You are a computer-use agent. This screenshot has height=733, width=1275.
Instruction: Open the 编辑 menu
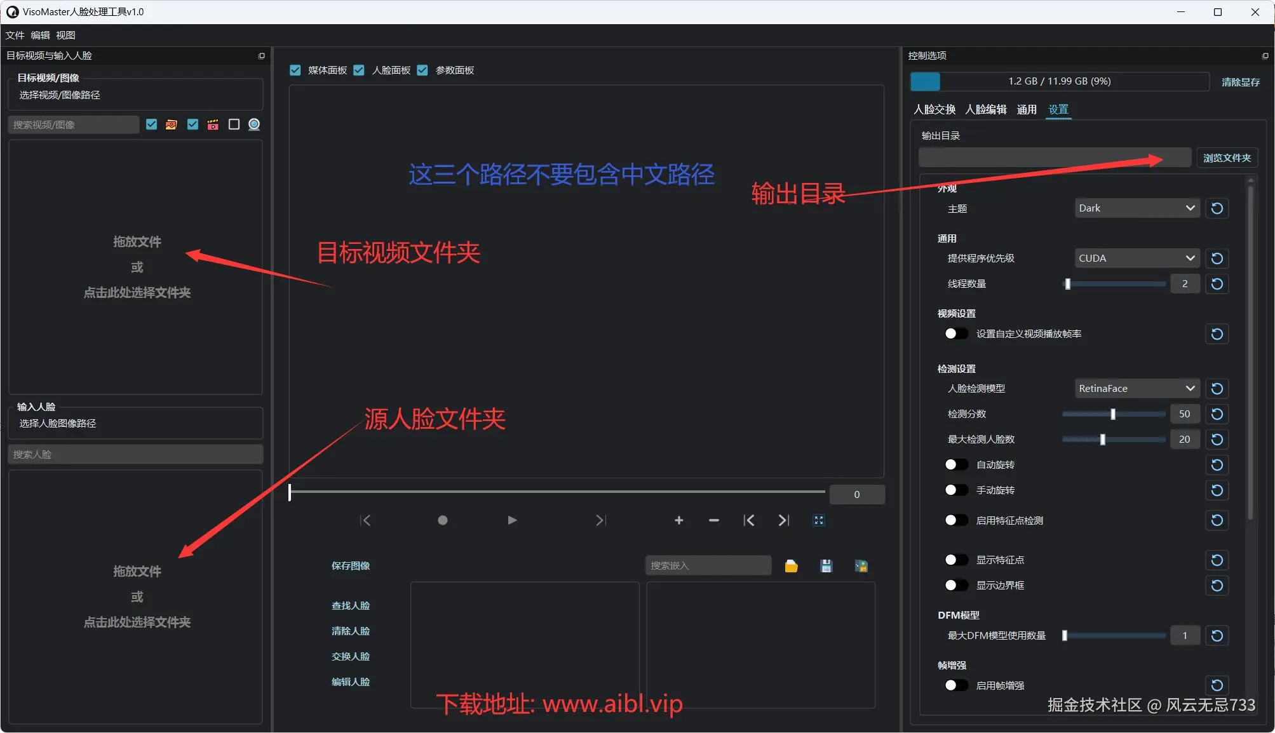pos(40,35)
